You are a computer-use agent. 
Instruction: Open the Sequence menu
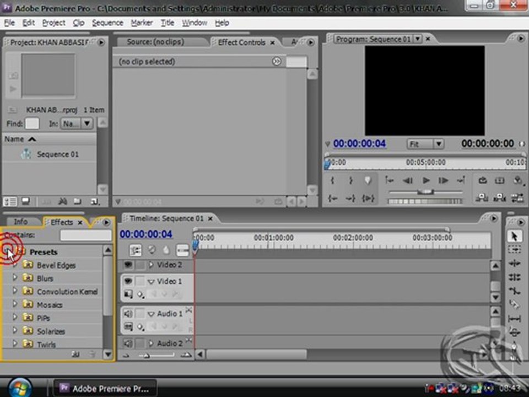pos(107,23)
